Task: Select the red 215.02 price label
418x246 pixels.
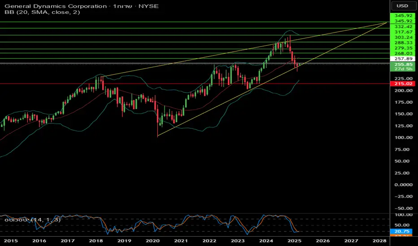Action: [x=403, y=84]
